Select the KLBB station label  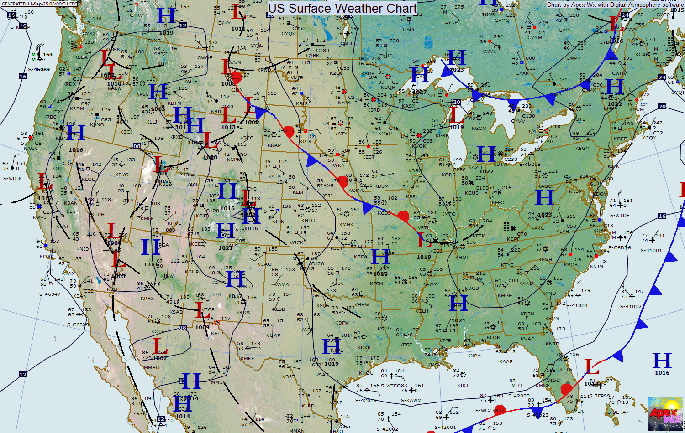click(279, 309)
